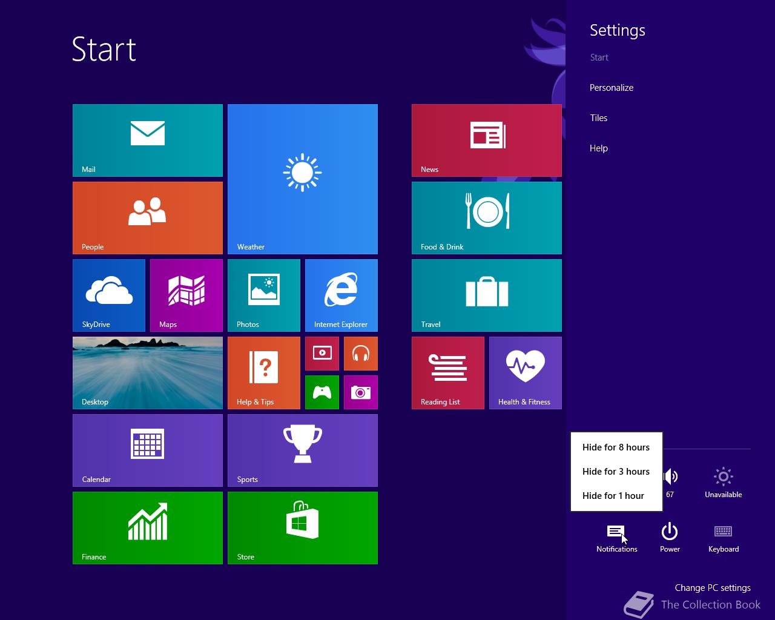Click Change PC settings link
Viewport: 775px width, 620px height.
(713, 588)
